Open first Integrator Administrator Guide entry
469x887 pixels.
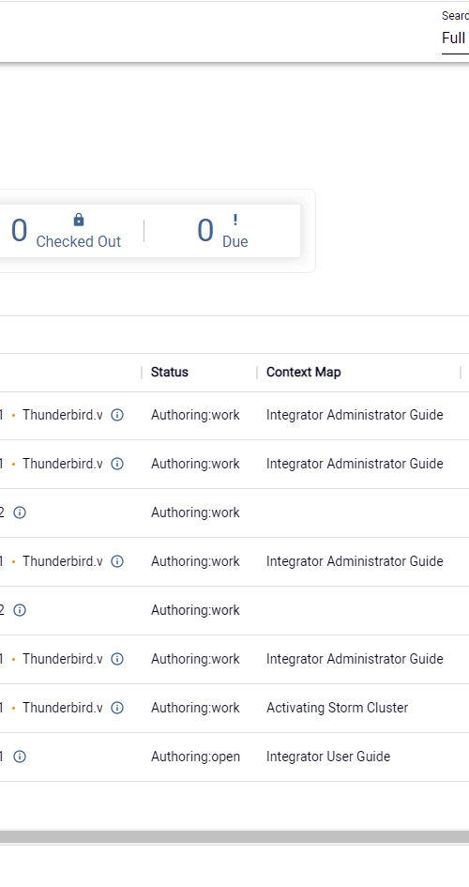(355, 415)
